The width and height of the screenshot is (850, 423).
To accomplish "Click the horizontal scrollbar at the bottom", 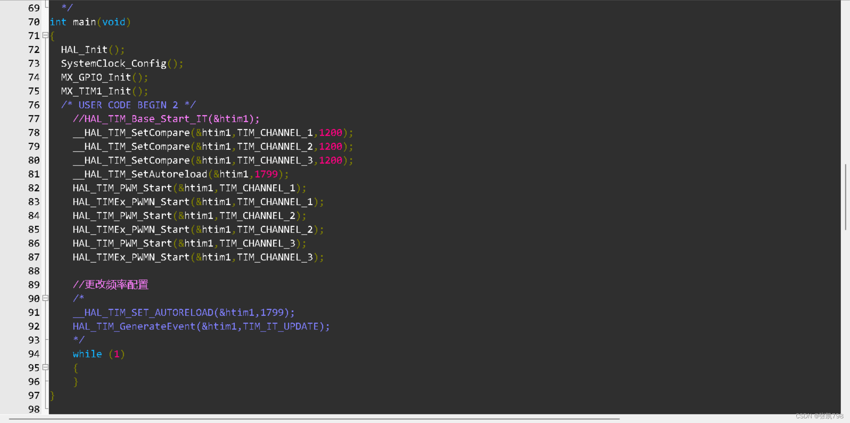I will point(314,419).
